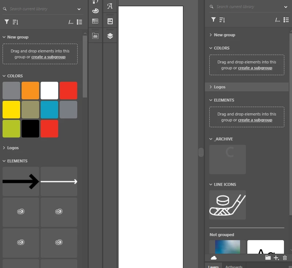Screen dimensions: 292x268
Task: Select the black color swatch
Action: point(30,129)
